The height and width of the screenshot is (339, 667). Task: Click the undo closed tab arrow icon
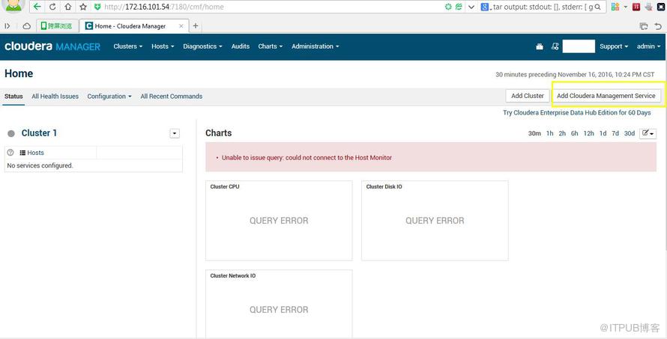[x=658, y=26]
